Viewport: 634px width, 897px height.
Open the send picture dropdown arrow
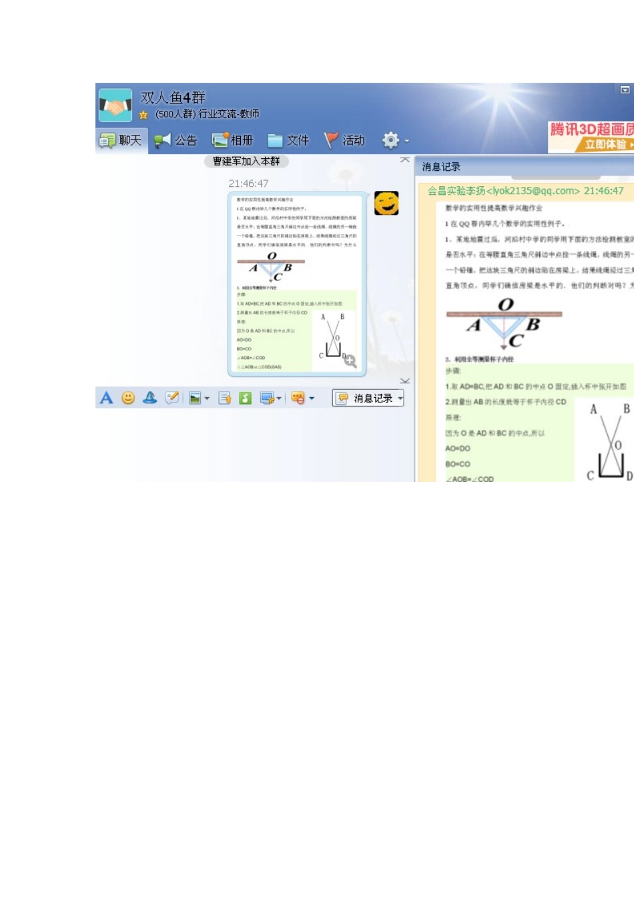tap(207, 398)
